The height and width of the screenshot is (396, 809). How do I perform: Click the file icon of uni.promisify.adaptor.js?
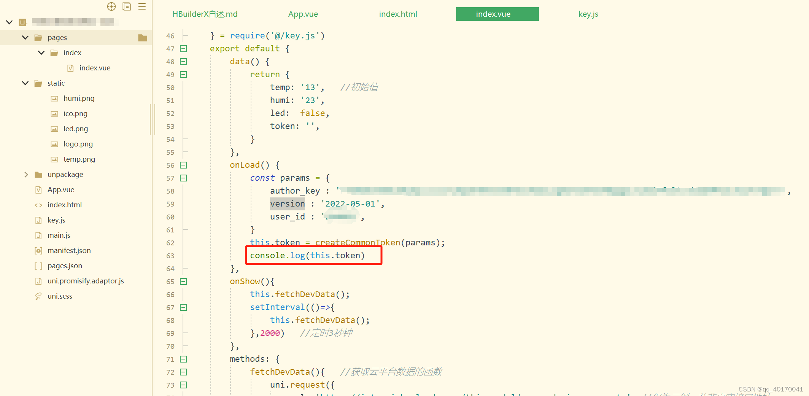38,281
